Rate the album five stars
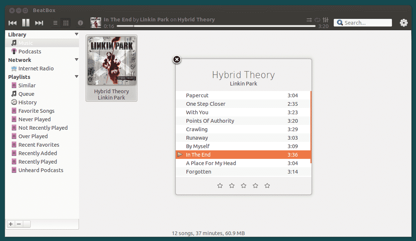Image resolution: width=416 pixels, height=241 pixels. (267, 186)
